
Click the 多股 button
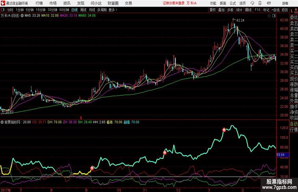point(230,10)
